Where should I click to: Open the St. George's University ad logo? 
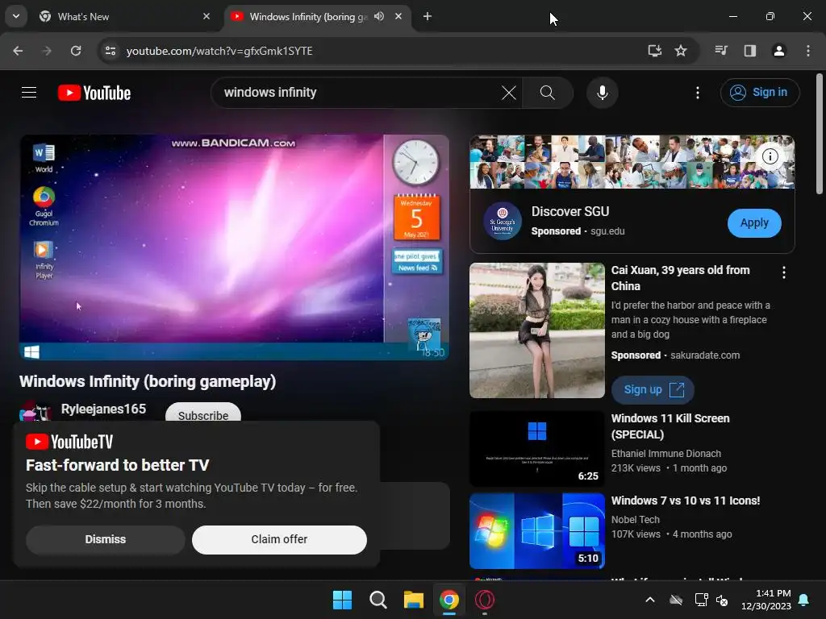coord(503,222)
